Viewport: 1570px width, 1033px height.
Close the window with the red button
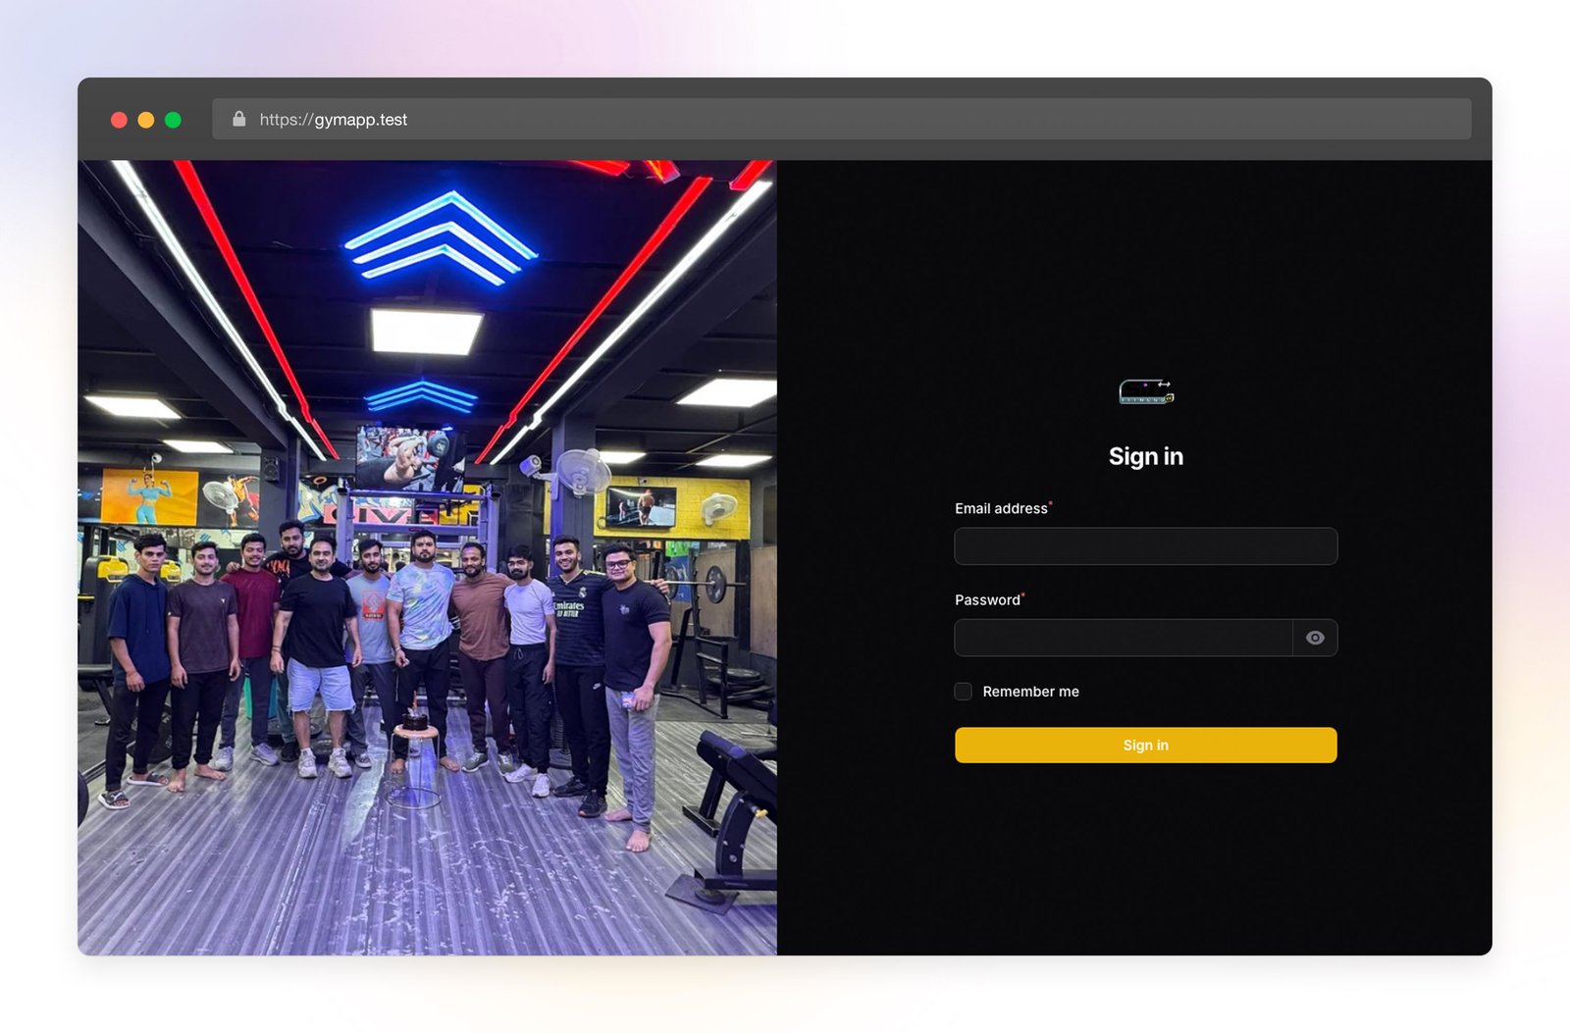pos(119,120)
